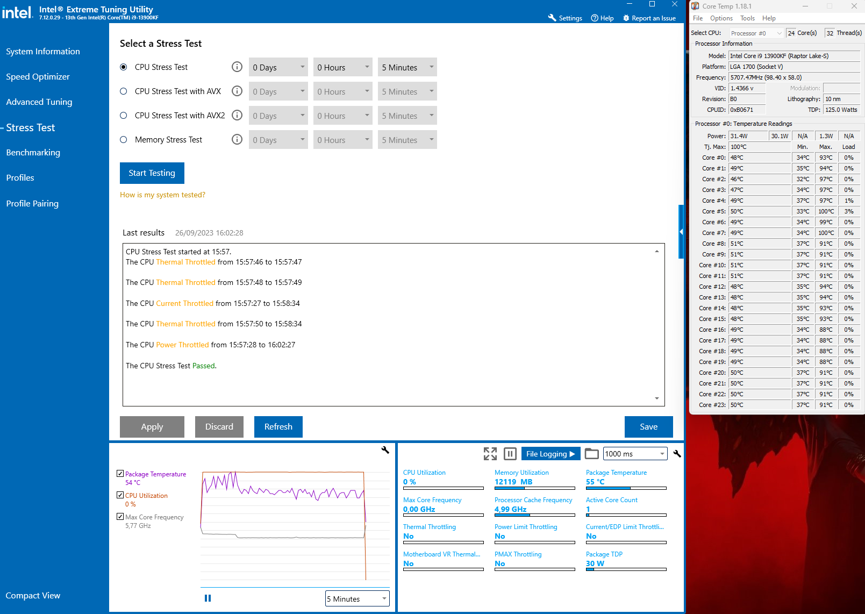Open Settings via wrench icon in header
865x614 pixels.
point(552,18)
